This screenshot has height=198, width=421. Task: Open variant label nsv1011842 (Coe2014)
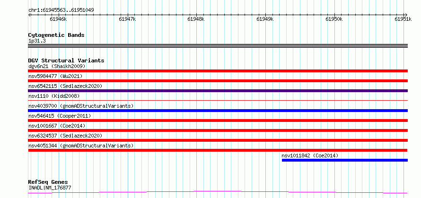pos(310,155)
